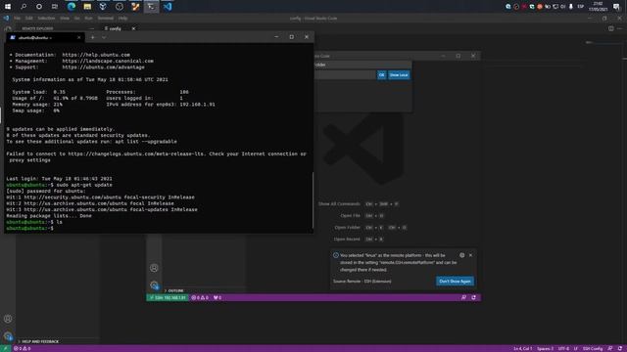Click the microphone tray icon

coord(571,7)
